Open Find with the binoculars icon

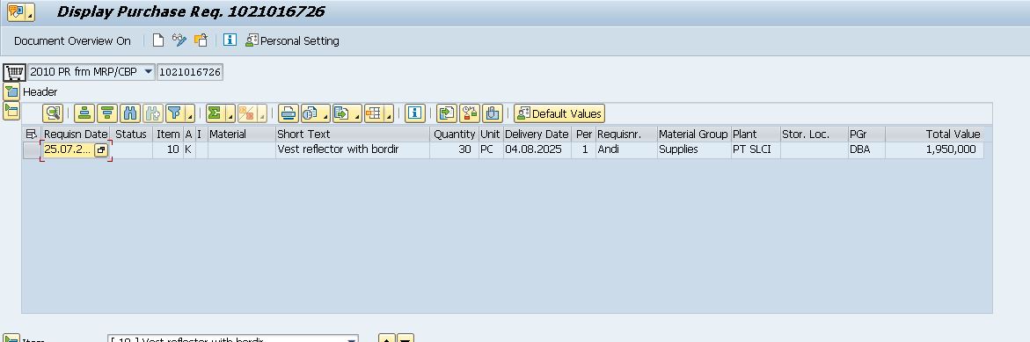[130, 113]
